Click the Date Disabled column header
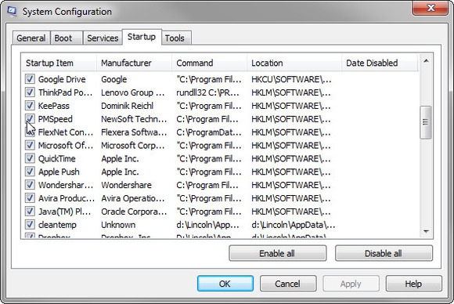The height and width of the screenshot is (304, 454). [380, 63]
